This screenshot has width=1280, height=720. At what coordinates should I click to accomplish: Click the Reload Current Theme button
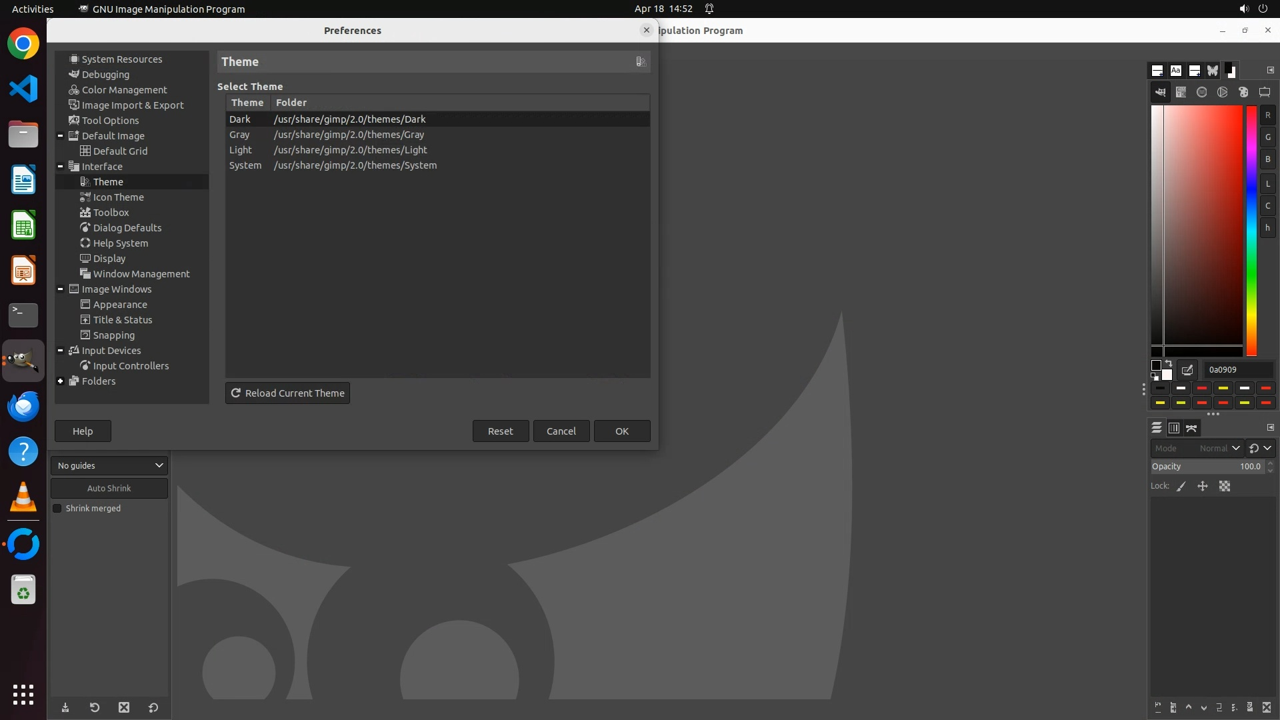(287, 393)
